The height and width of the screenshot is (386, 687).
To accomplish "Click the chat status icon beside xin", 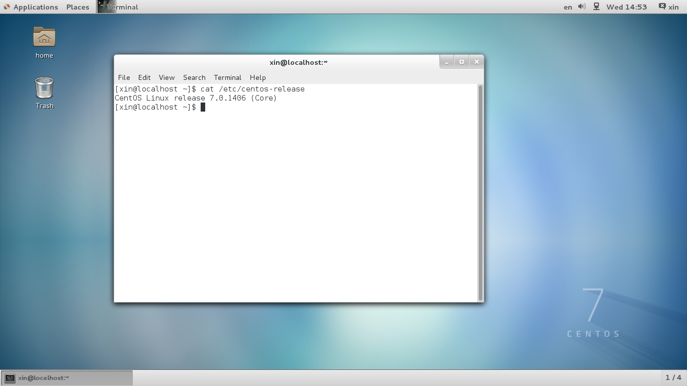I will pos(662,7).
